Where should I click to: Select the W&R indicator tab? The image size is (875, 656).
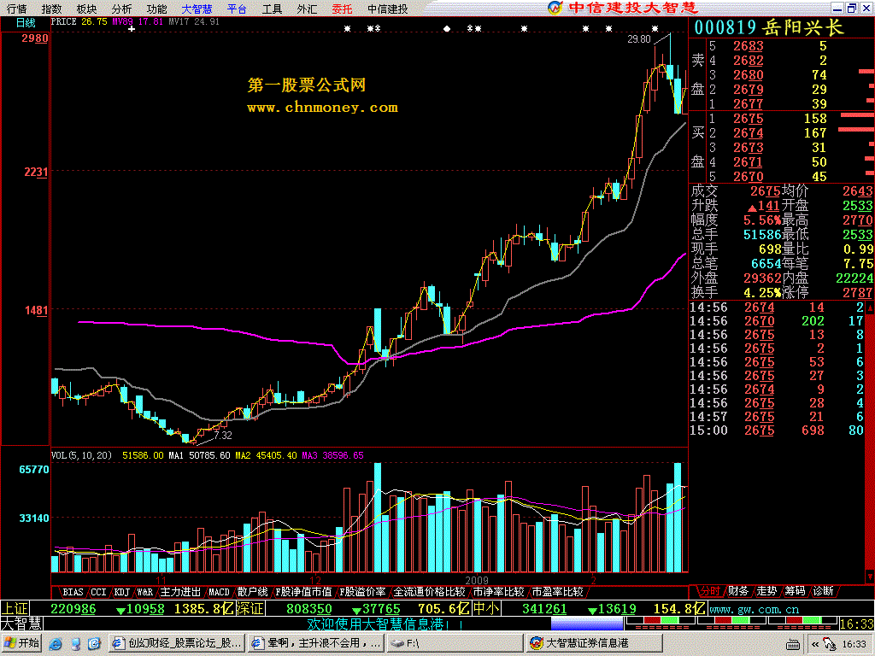[x=145, y=592]
